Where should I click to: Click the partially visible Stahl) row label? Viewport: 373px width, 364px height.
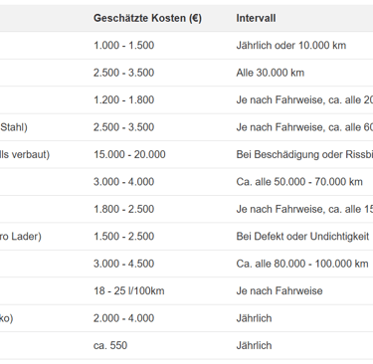point(14,127)
